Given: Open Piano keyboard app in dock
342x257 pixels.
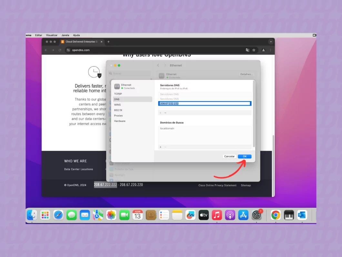Looking at the screenshot, I should pos(289,215).
